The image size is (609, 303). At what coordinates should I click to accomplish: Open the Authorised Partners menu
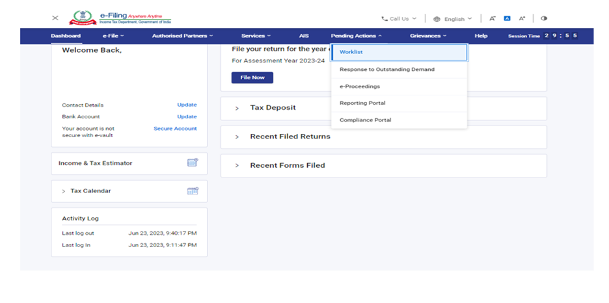coord(182,36)
